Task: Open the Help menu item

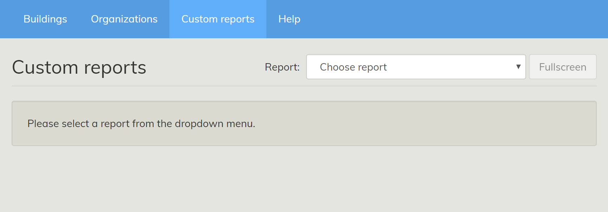Action: pos(289,19)
